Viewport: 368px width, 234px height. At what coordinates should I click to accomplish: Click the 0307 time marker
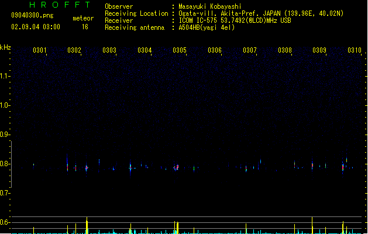pyautogui.click(x=250, y=50)
